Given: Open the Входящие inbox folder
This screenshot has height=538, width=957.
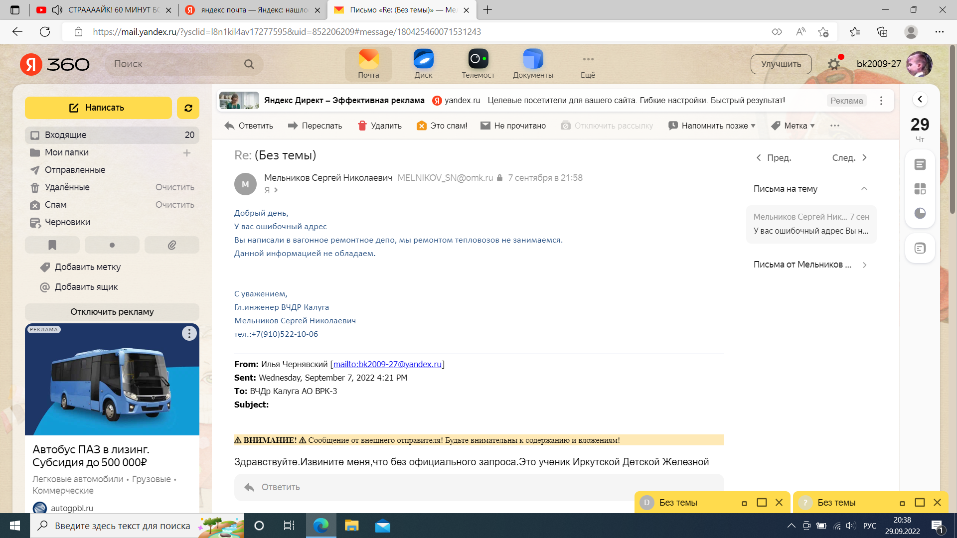Looking at the screenshot, I should (x=65, y=135).
